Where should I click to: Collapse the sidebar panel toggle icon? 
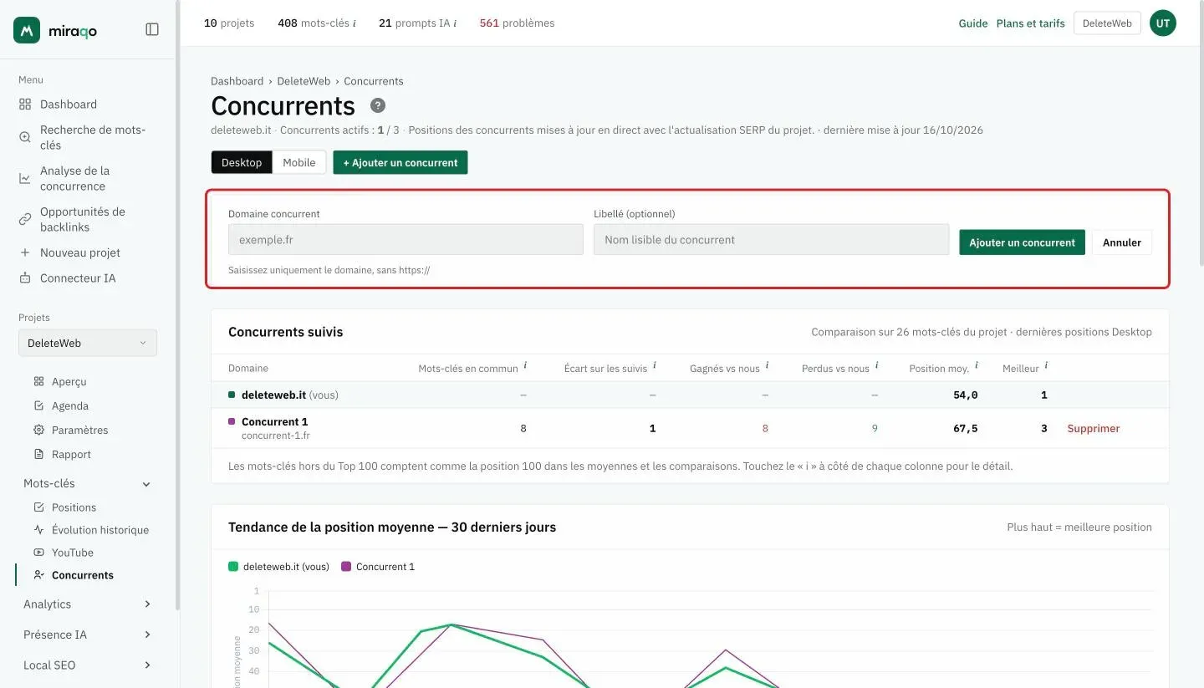152,29
